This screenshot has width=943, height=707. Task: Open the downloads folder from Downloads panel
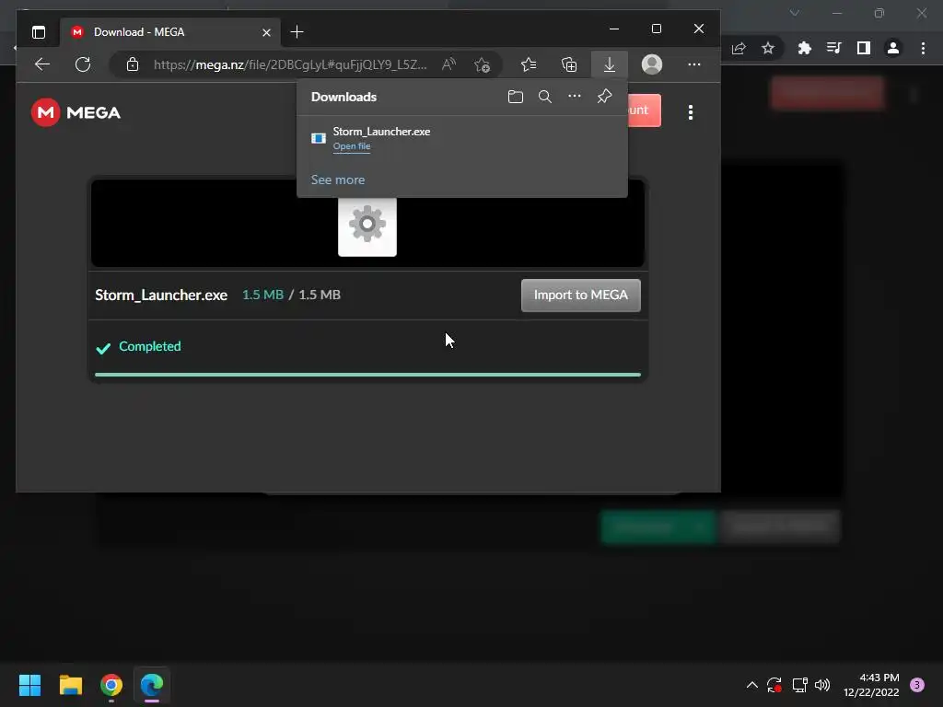pyautogui.click(x=516, y=97)
